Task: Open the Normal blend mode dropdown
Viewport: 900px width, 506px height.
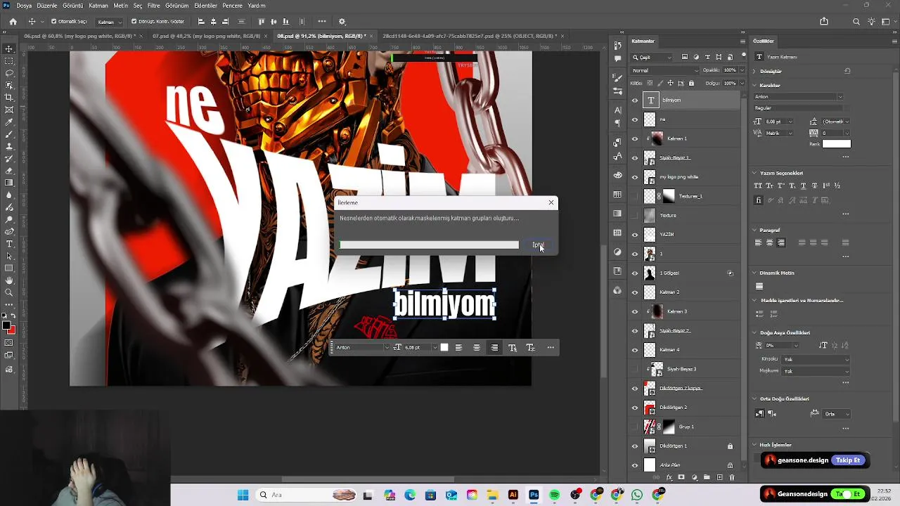Action: pos(665,70)
